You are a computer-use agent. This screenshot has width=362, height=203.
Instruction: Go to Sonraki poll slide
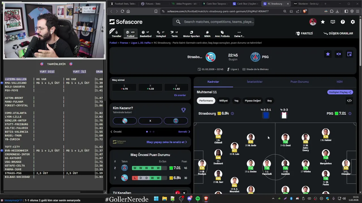[184, 132]
